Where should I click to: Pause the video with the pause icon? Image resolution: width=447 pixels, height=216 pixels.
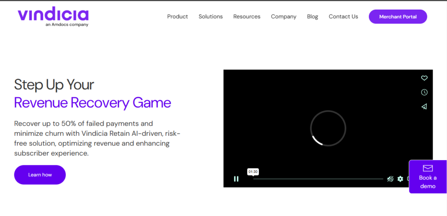tap(236, 178)
